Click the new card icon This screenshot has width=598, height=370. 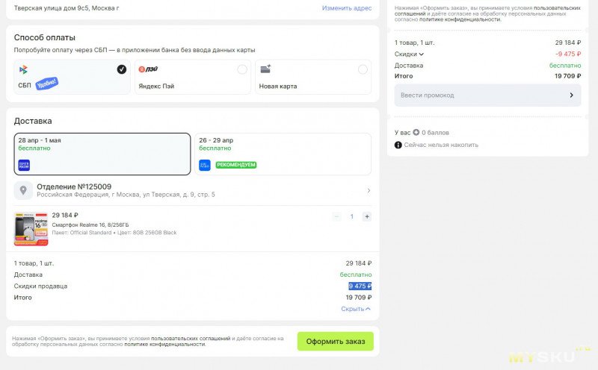(x=265, y=69)
